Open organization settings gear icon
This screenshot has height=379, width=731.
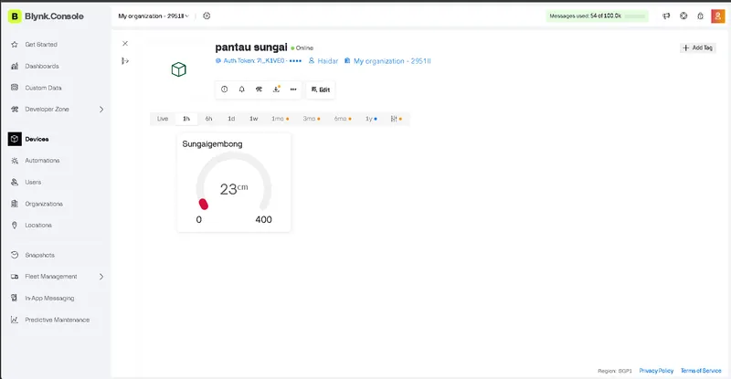(207, 16)
